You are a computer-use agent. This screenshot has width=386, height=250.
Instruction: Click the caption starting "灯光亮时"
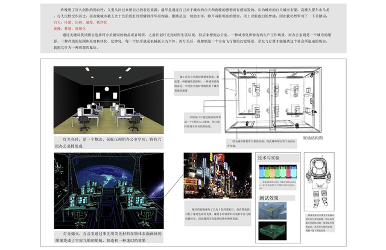(109, 143)
